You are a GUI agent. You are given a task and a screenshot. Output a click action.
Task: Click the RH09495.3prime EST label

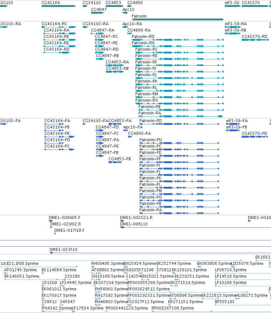coord(108,264)
